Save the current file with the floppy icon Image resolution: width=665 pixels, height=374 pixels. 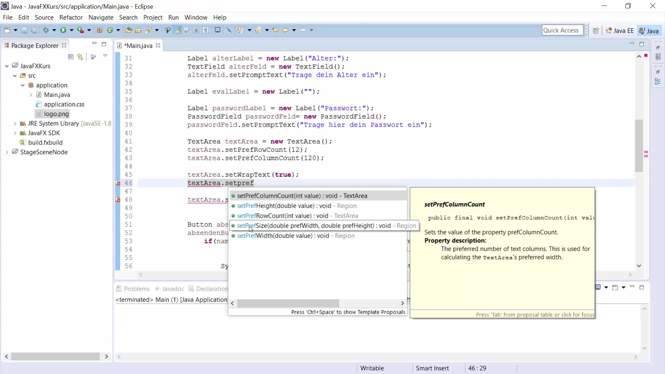24,30
